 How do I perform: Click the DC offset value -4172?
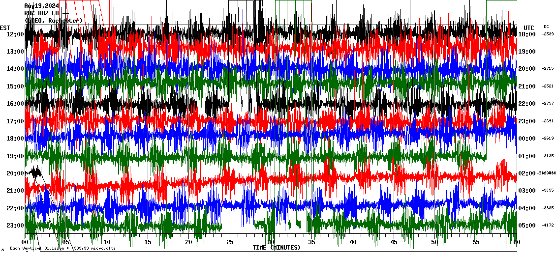tap(548, 226)
